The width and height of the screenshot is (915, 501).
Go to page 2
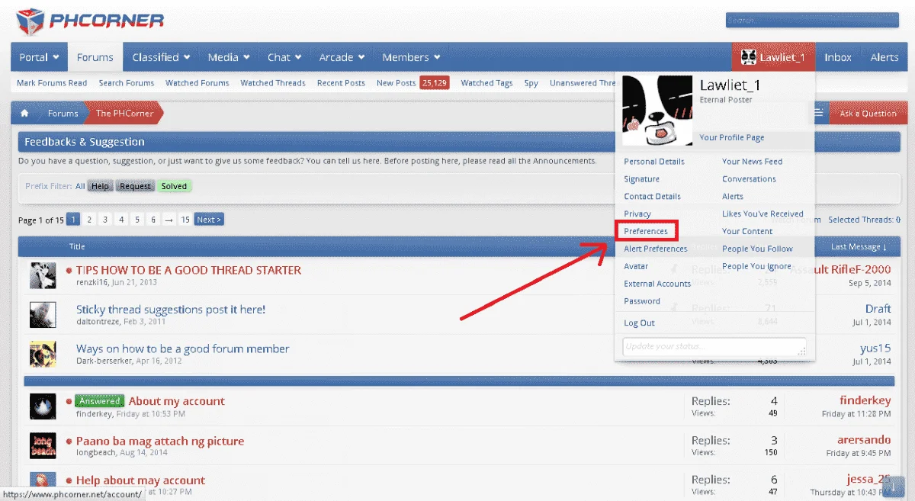click(89, 220)
